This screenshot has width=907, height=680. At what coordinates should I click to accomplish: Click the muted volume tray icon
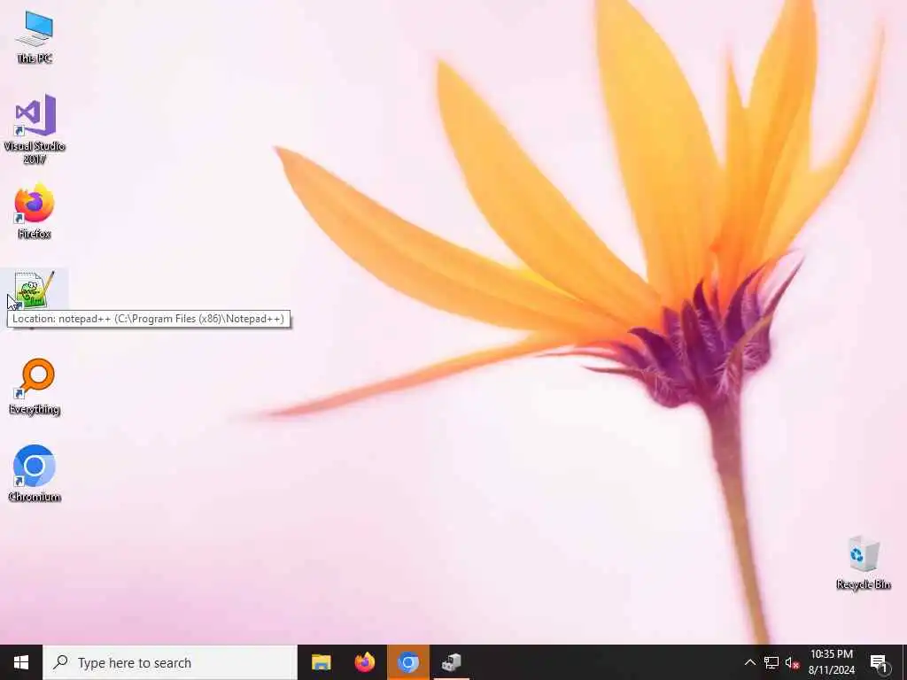click(x=792, y=662)
